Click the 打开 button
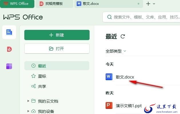 click(x=57, y=49)
